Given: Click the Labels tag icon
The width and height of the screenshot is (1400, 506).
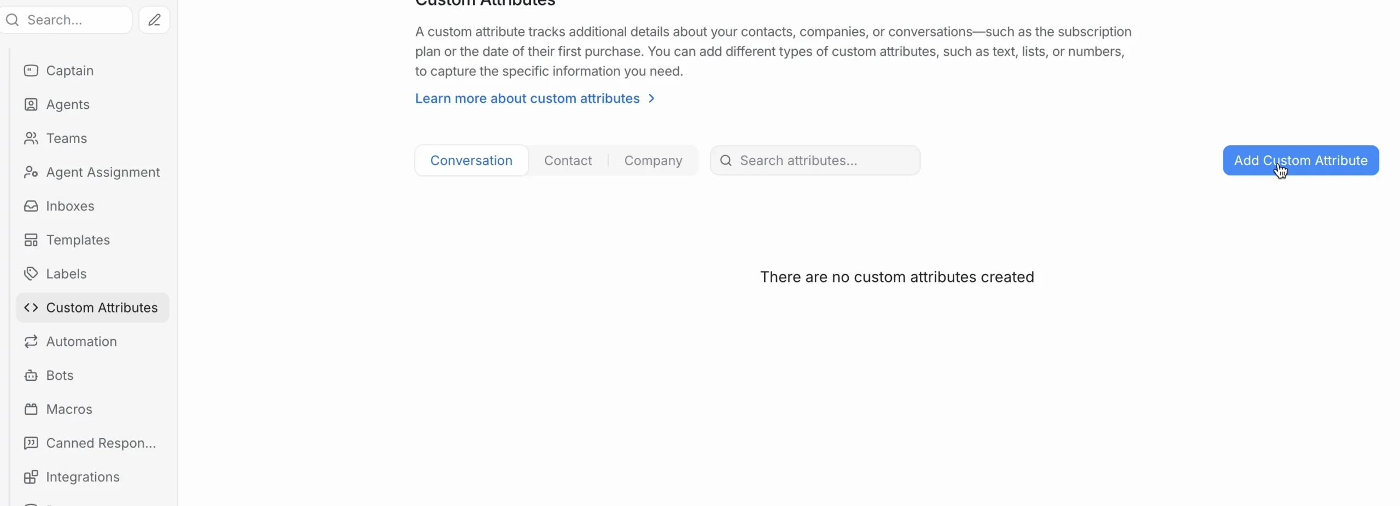Looking at the screenshot, I should 31,274.
